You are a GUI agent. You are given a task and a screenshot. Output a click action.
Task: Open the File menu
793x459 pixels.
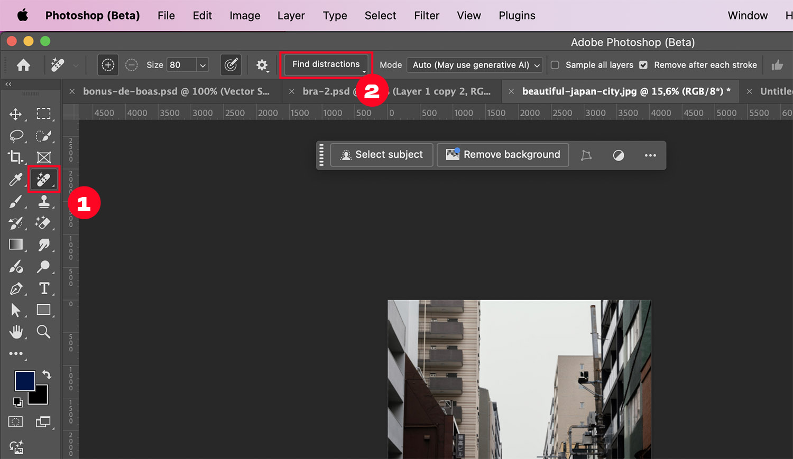tap(166, 15)
